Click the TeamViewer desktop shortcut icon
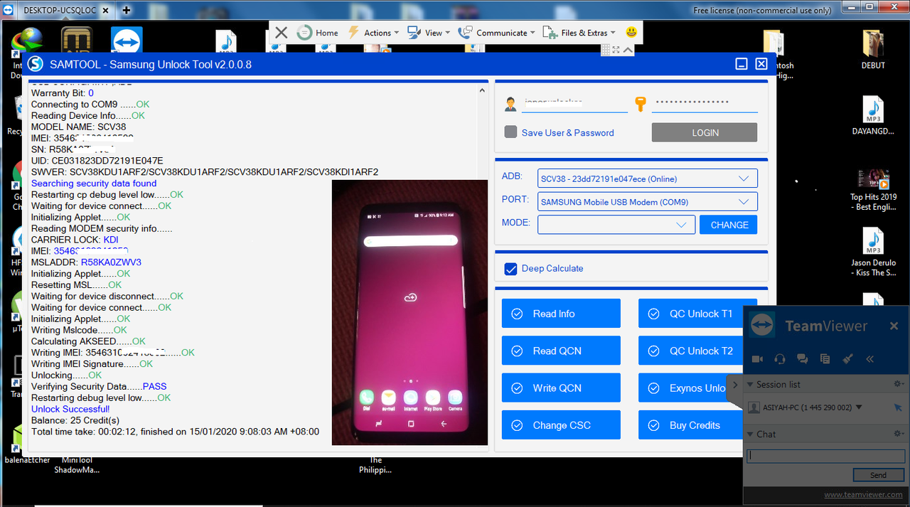This screenshot has width=910, height=507. coord(127,41)
